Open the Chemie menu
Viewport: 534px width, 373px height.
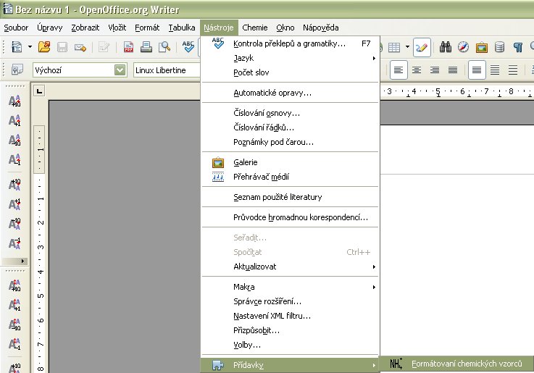[255, 28]
